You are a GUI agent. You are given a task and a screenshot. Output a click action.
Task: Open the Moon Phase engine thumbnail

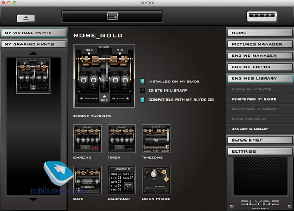[x=156, y=180]
